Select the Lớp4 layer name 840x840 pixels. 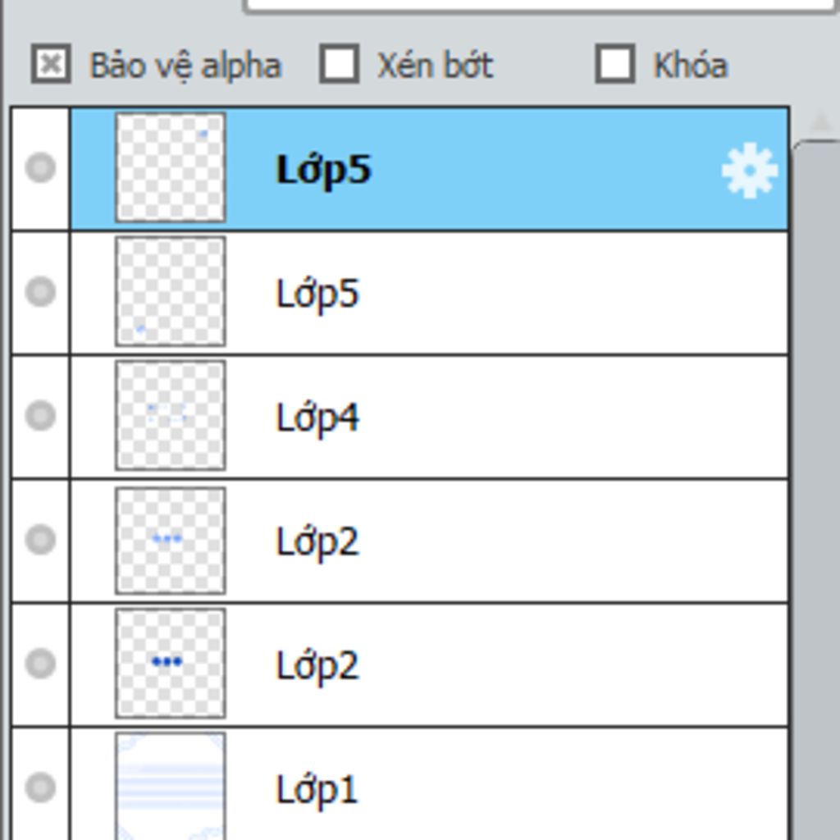[317, 418]
